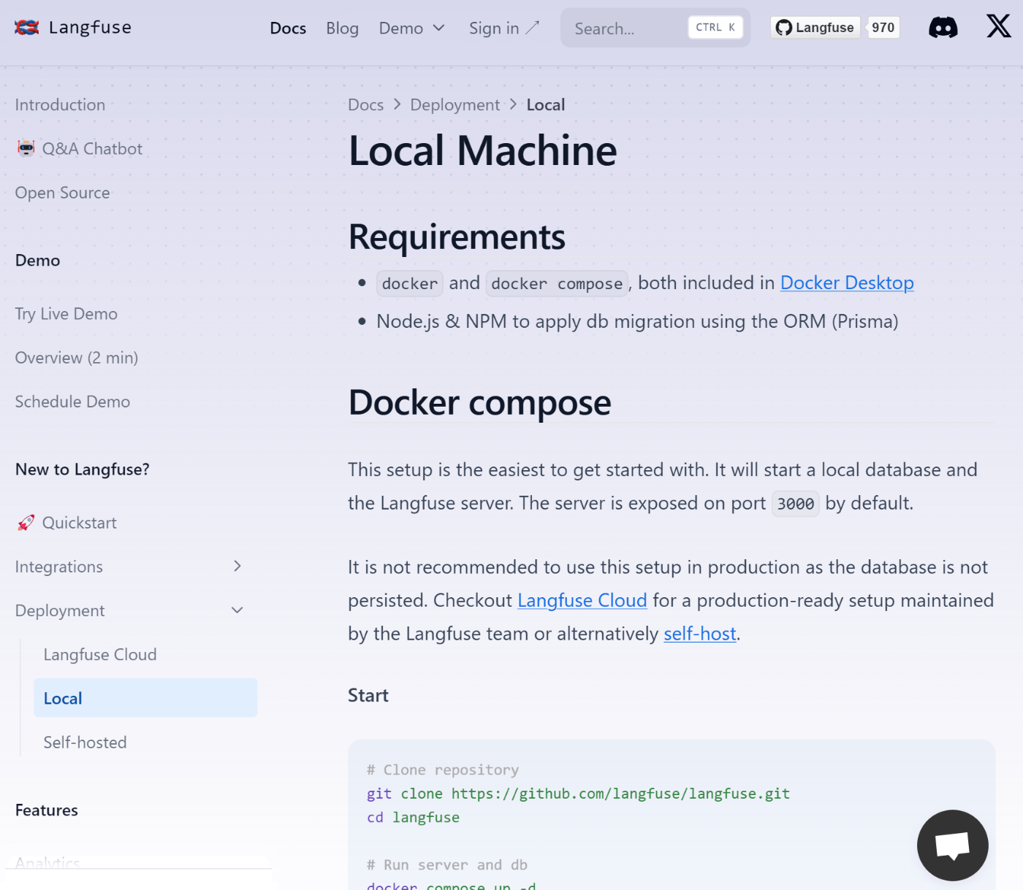Click the 'docker' inline code text

pos(410,283)
